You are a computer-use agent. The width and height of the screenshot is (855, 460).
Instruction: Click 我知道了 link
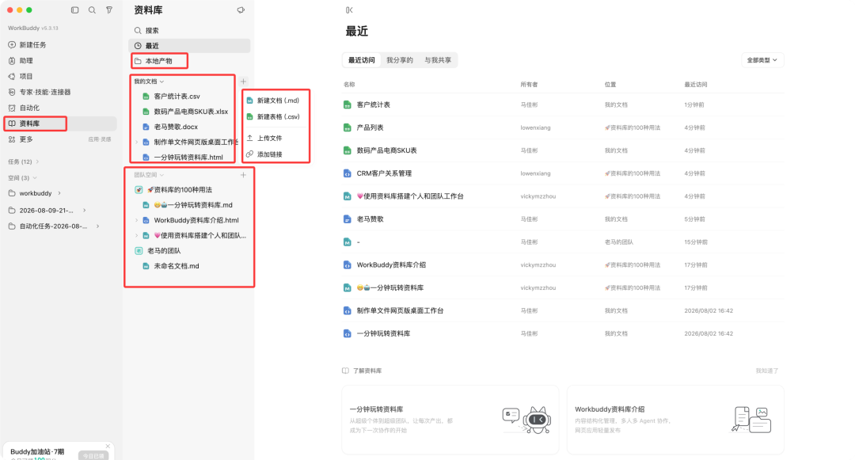766,371
